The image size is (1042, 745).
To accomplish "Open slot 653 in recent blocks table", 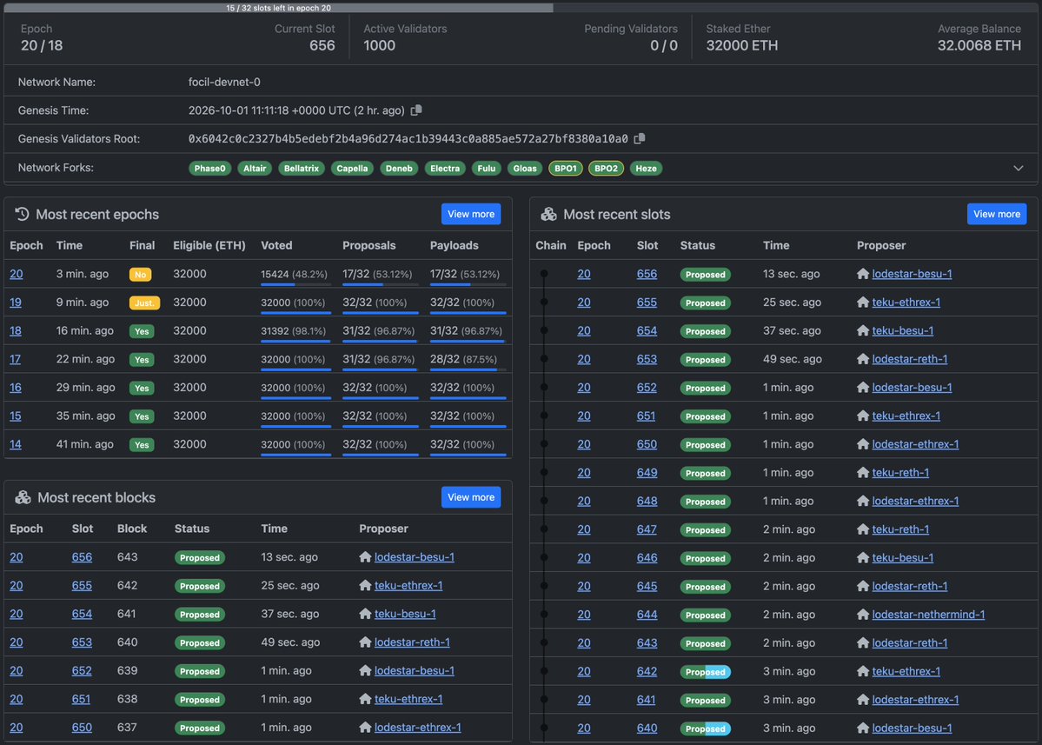I will click(x=82, y=642).
